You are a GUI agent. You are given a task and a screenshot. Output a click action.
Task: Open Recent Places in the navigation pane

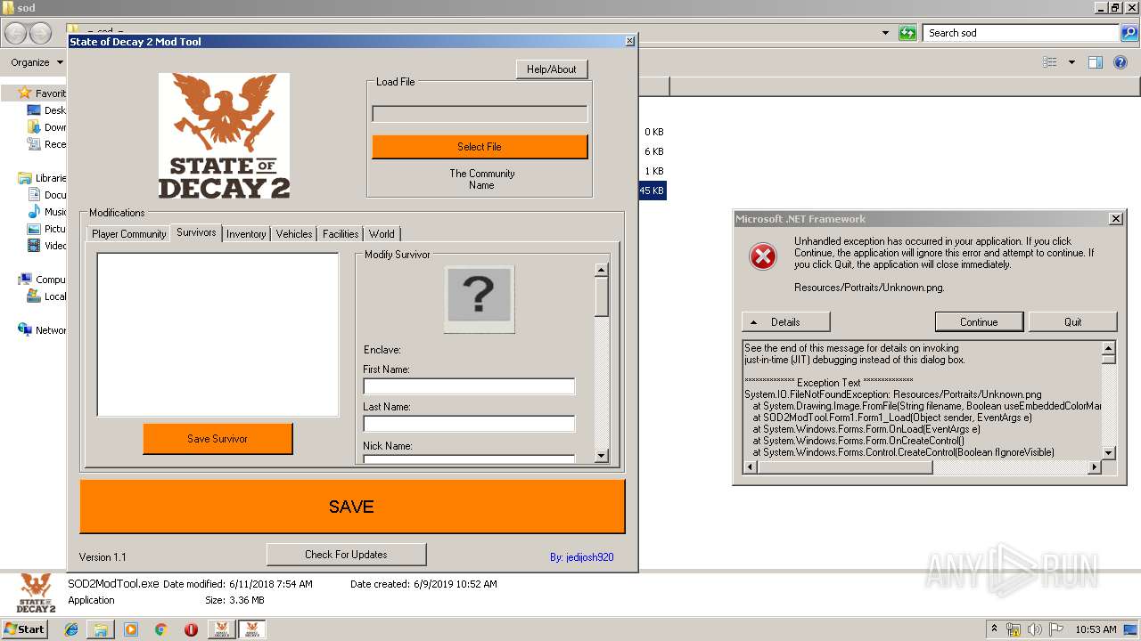46,144
